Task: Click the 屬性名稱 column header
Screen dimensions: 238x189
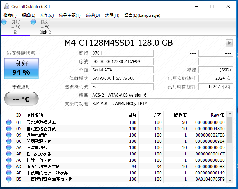Action: tap(69, 115)
